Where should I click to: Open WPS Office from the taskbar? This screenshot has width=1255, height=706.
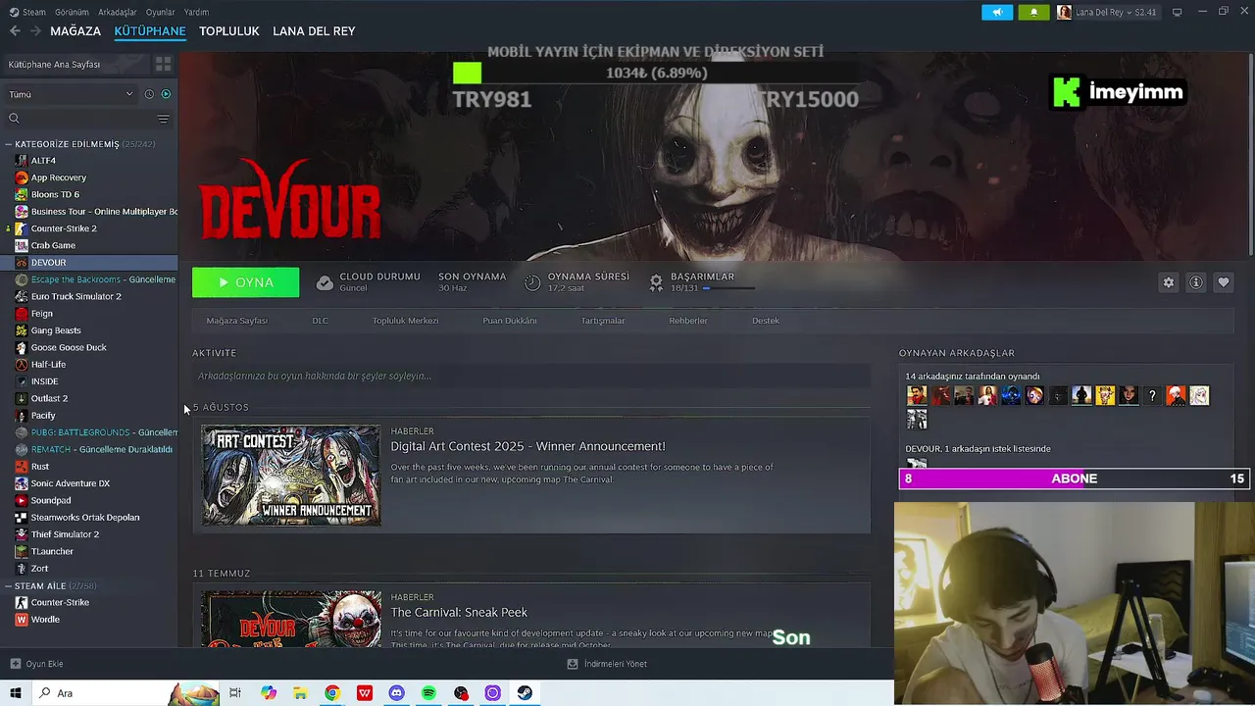click(365, 693)
